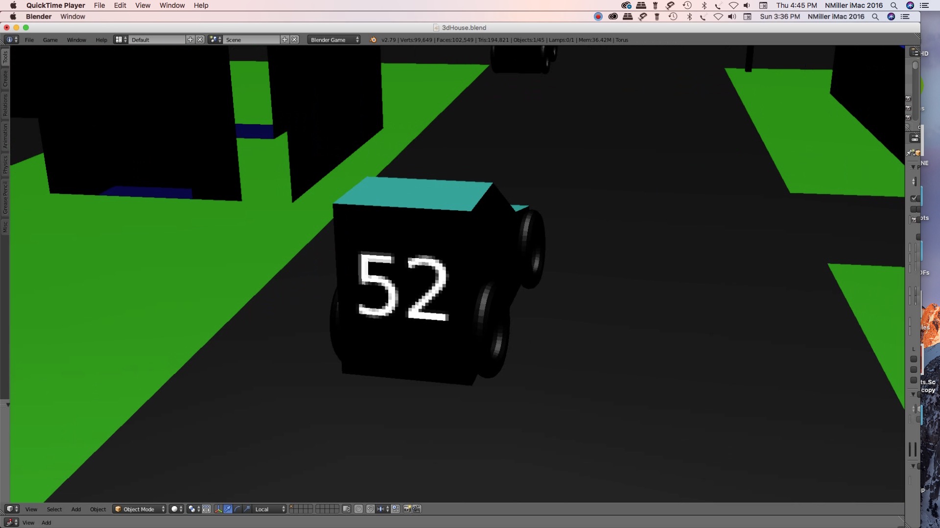Toggle the snap magnet icon
The height and width of the screenshot is (528, 940).
pos(371,509)
